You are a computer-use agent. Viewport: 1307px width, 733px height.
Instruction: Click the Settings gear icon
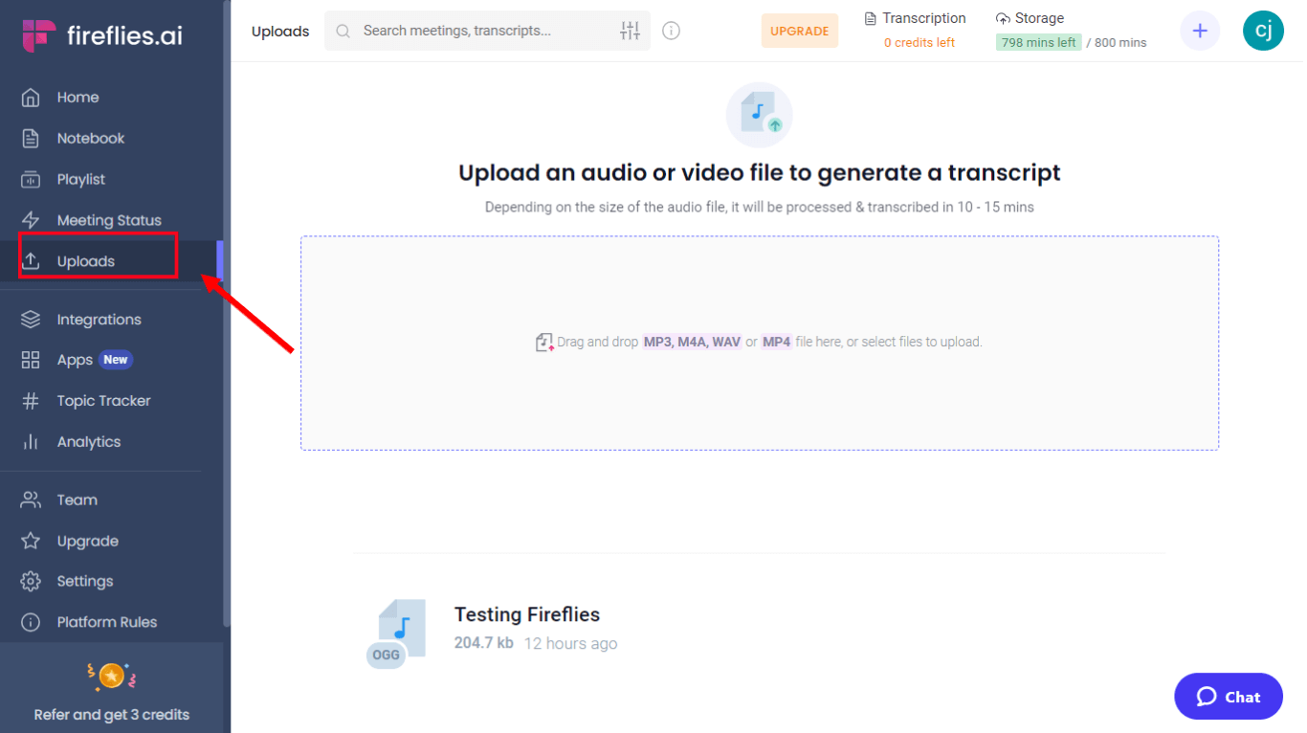coord(31,582)
